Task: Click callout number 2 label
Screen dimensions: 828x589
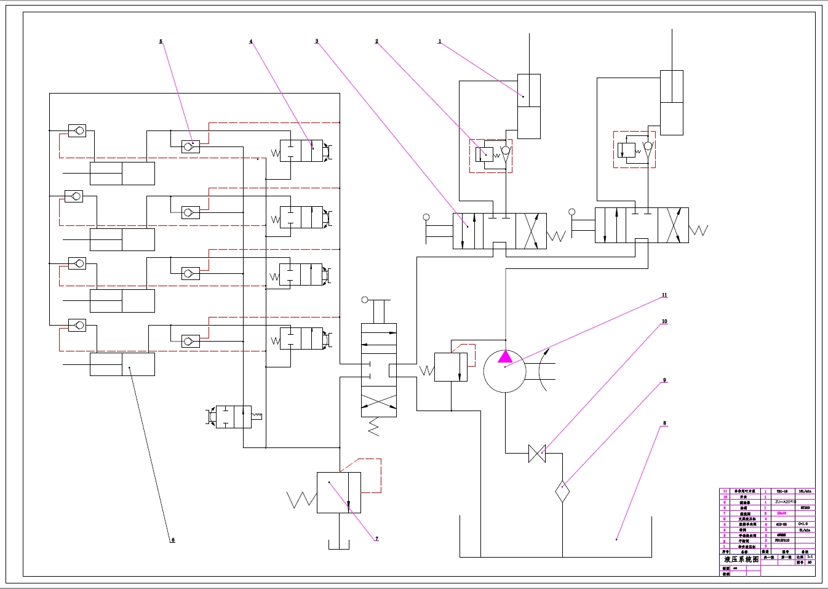Action: point(376,42)
